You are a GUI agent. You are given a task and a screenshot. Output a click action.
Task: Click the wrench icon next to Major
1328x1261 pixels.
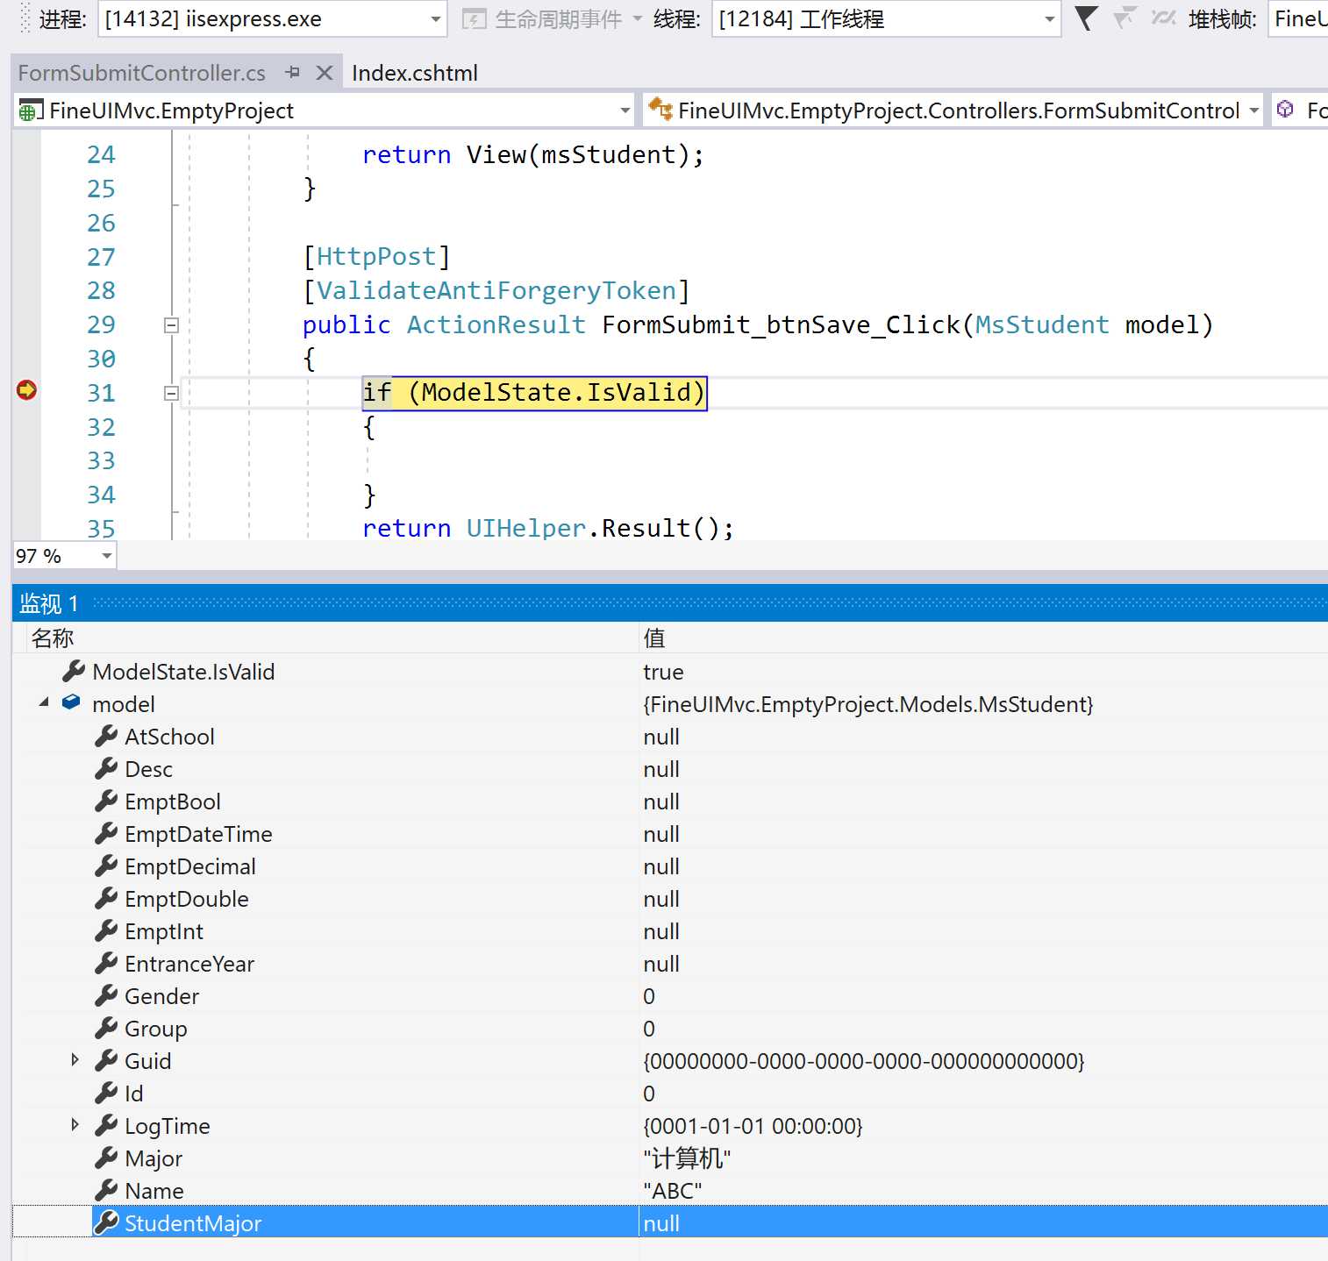click(106, 1158)
